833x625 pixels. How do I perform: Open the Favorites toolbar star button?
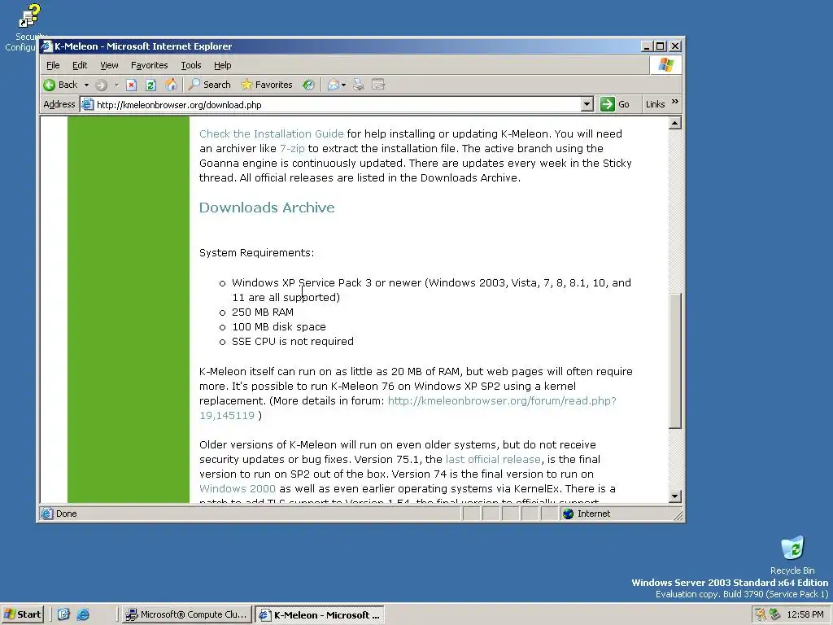[267, 85]
